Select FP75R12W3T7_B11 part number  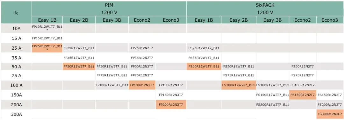coord(112,75)
